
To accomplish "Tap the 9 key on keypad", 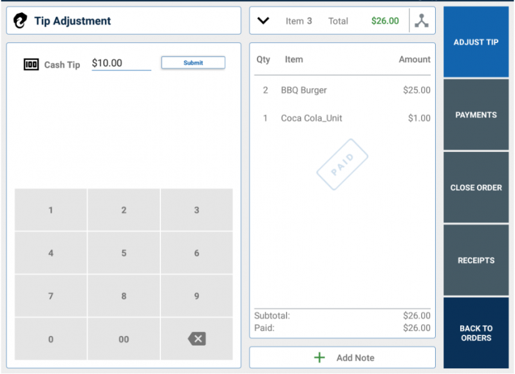I will pos(196,296).
